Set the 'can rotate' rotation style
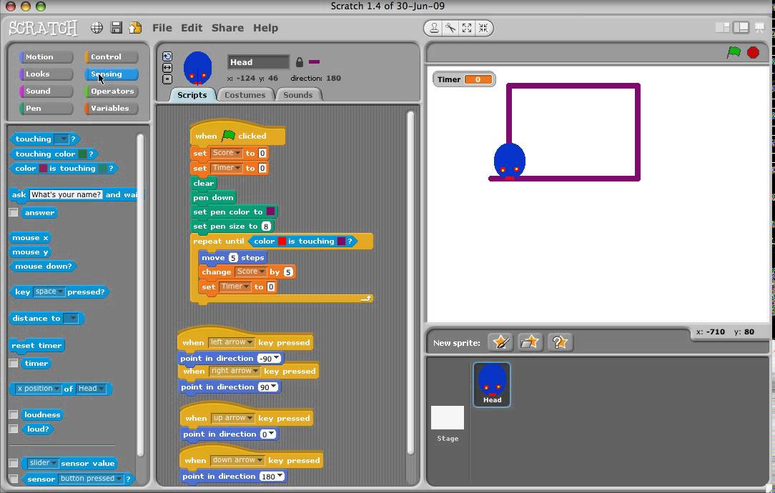Screen dimensions: 775x493 pyautogui.click(x=167, y=56)
